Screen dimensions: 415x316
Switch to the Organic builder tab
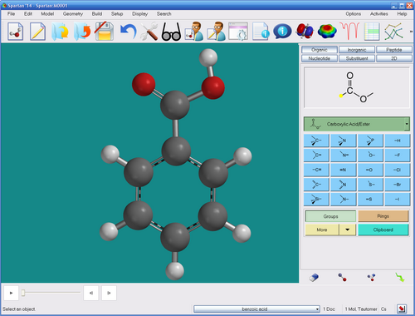click(320, 50)
